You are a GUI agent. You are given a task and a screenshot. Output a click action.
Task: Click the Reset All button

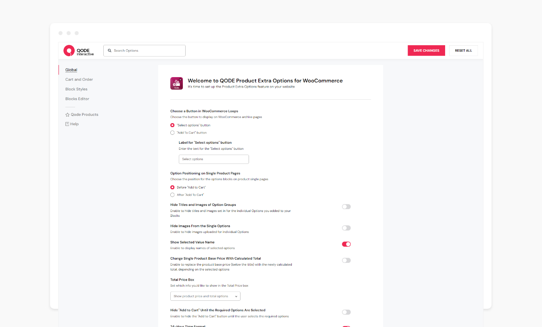click(463, 50)
